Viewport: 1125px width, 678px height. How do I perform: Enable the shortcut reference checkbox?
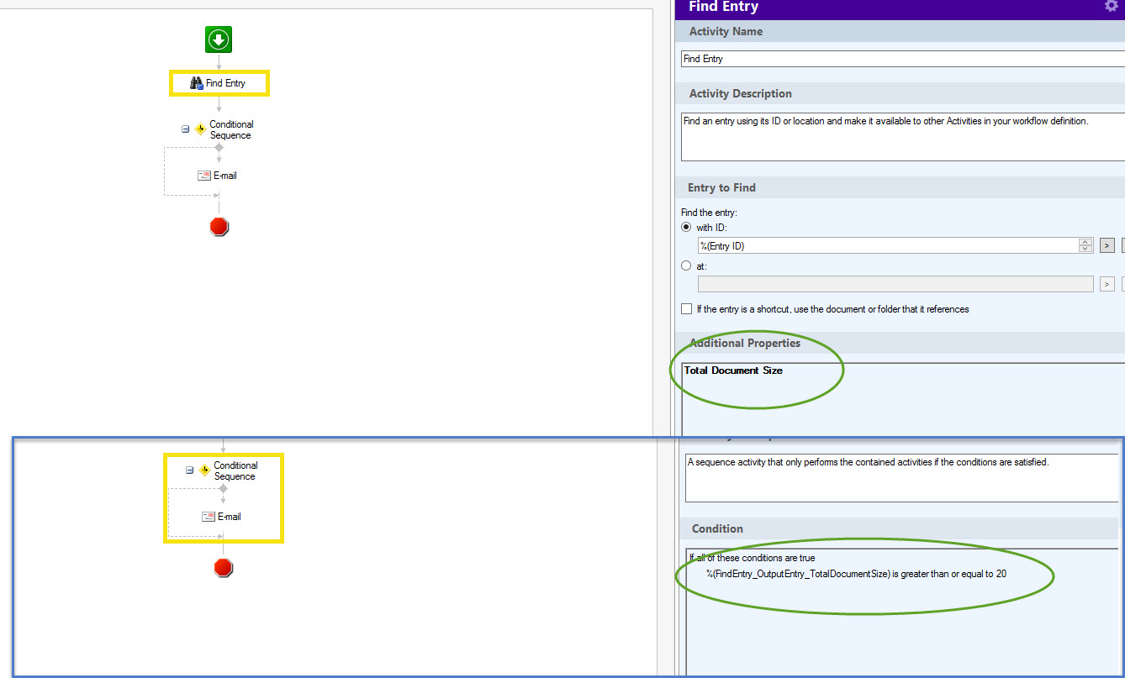686,308
